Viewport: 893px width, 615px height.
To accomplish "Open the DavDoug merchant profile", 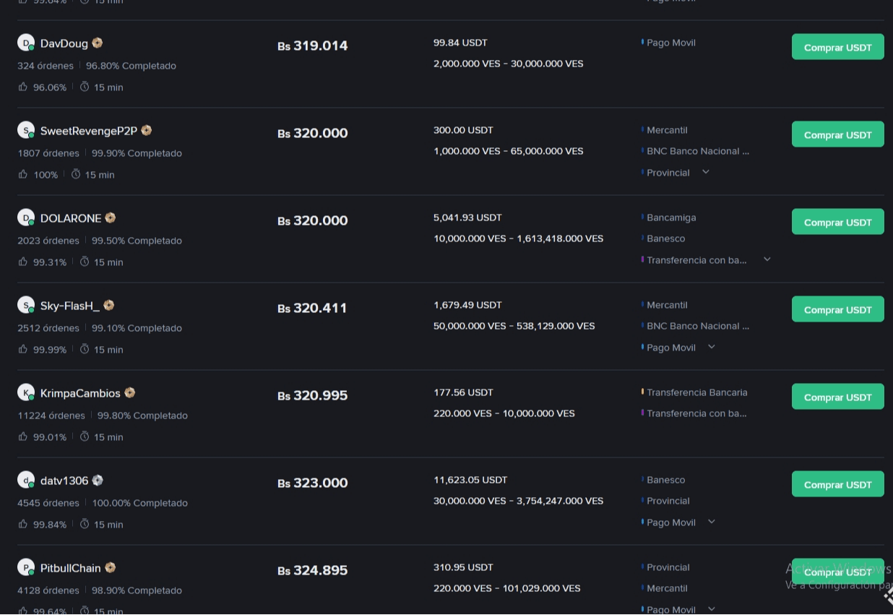I will point(64,43).
